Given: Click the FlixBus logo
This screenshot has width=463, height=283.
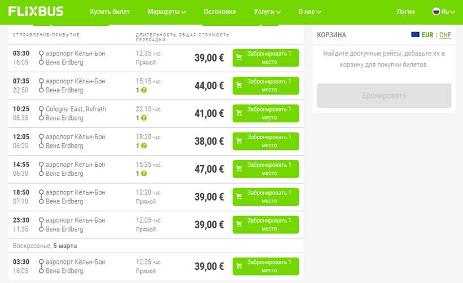Looking at the screenshot, I should click(36, 11).
